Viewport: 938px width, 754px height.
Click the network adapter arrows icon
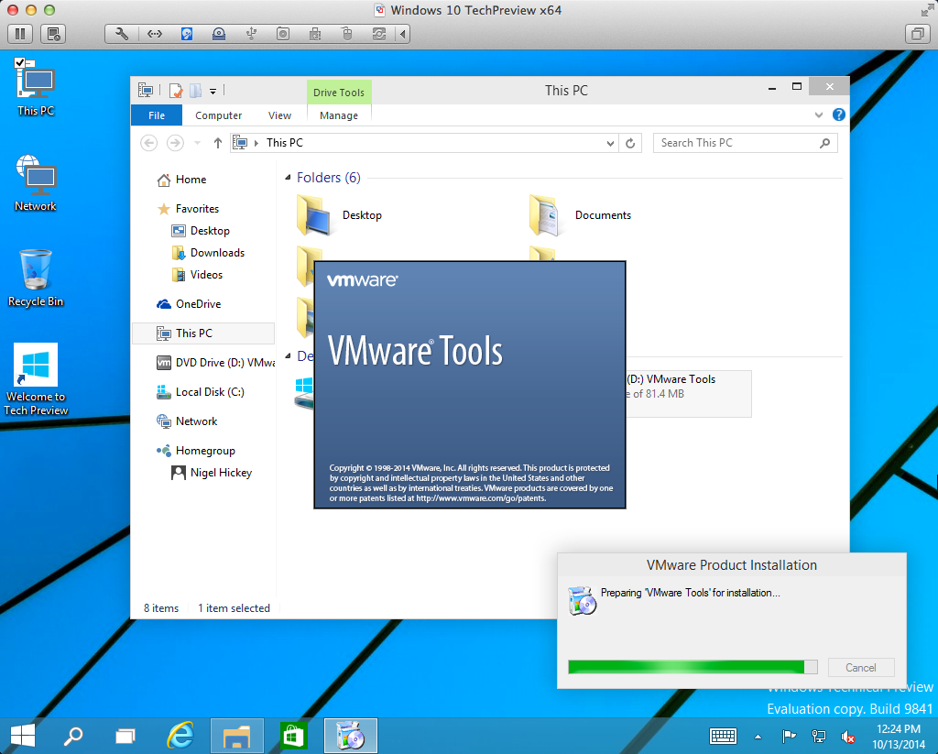pyautogui.click(x=154, y=34)
